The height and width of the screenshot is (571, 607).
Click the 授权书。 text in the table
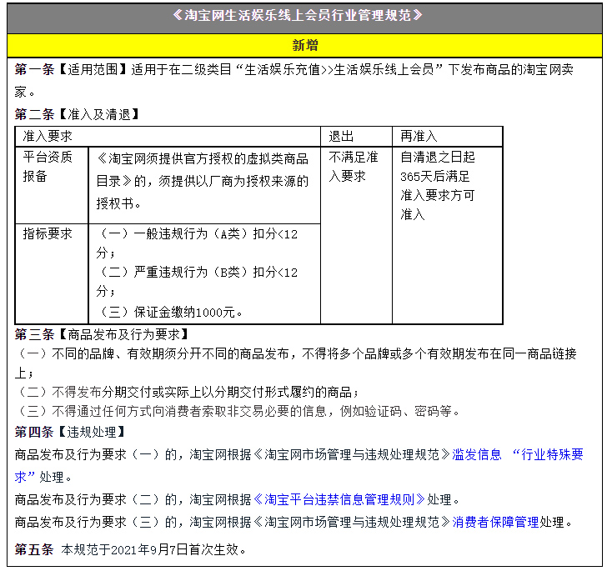(x=118, y=203)
